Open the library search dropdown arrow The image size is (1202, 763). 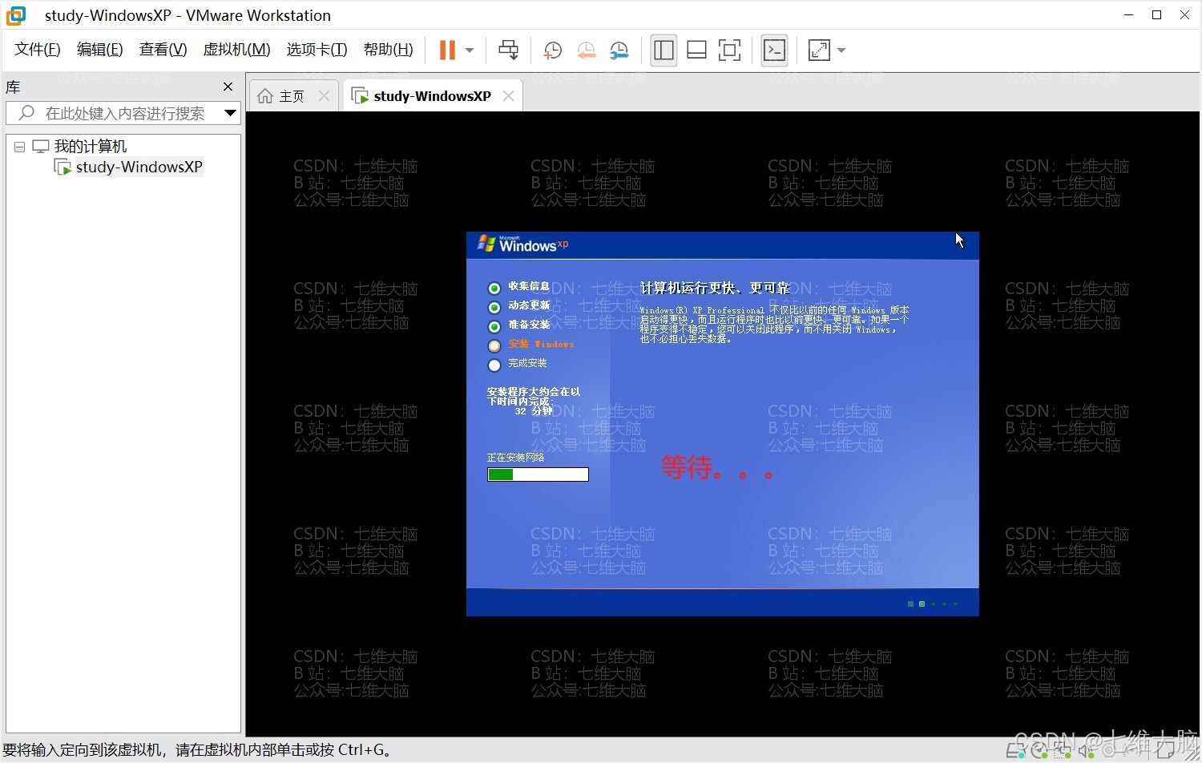(231, 113)
